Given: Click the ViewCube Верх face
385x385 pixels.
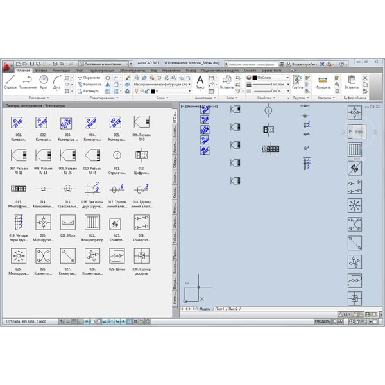Looking at the screenshot, I should point(359,132).
